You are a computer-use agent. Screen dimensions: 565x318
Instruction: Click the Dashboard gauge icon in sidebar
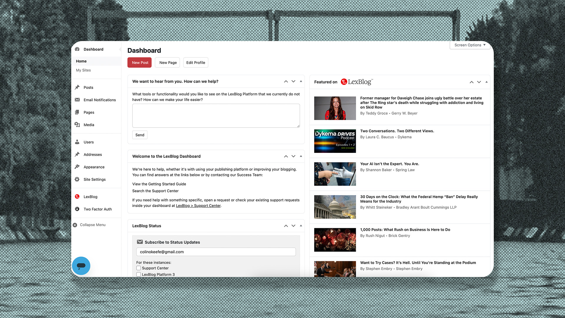(77, 49)
